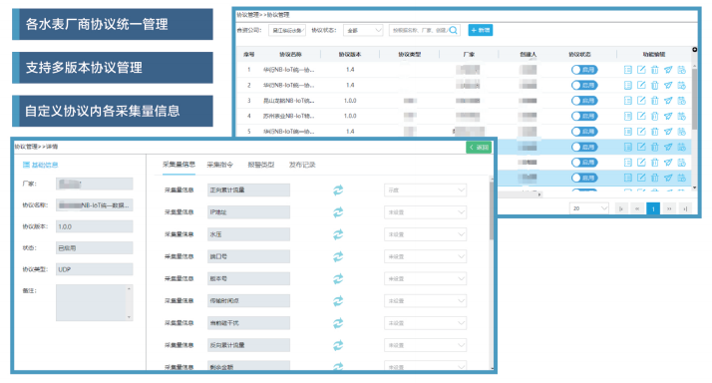
Task: Switch to the 采集量信息 tab
Action: 178,165
